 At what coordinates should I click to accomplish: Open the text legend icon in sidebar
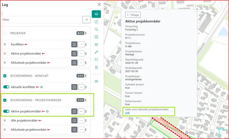point(96,44)
